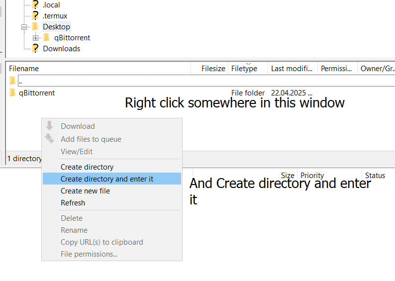Click the 22.04.2025 last modified cell
Image resolution: width=395 pixels, height=281 pixels.
pyautogui.click(x=292, y=93)
